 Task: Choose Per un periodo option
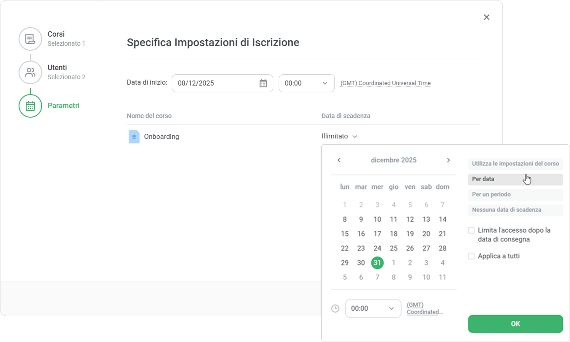pyautogui.click(x=515, y=195)
